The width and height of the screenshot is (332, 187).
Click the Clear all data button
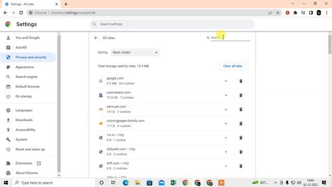pos(232,66)
